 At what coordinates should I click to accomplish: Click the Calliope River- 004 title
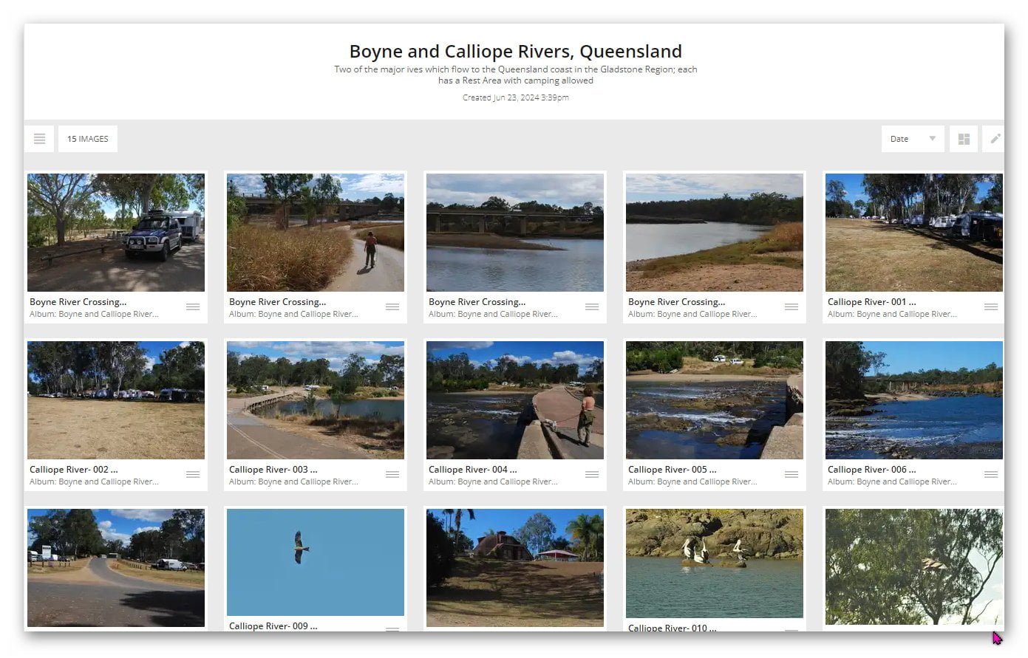click(x=472, y=470)
